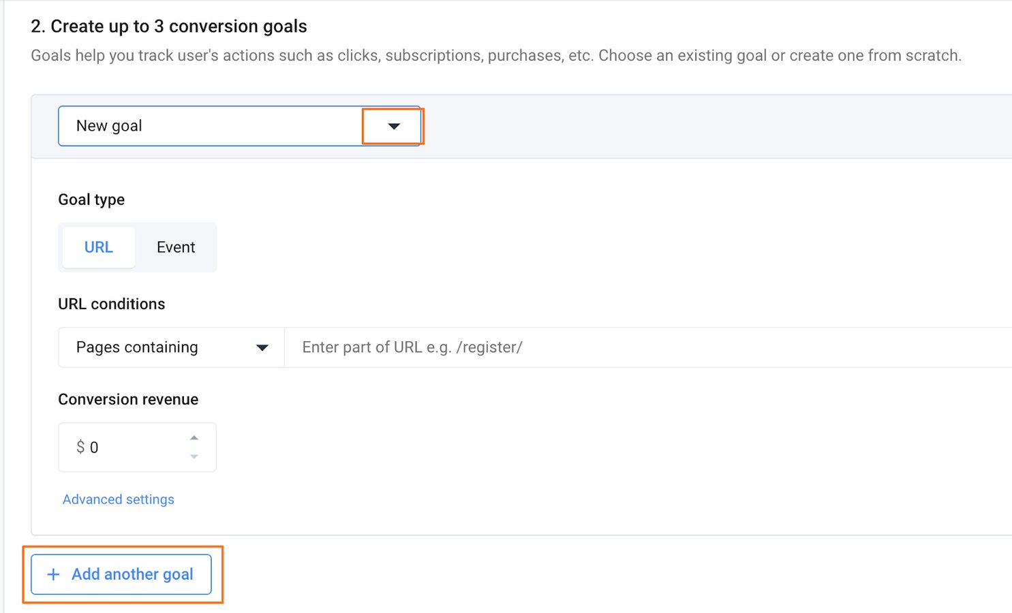The image size is (1012, 613).
Task: Click the plus icon on Add another goal
Action: click(52, 574)
